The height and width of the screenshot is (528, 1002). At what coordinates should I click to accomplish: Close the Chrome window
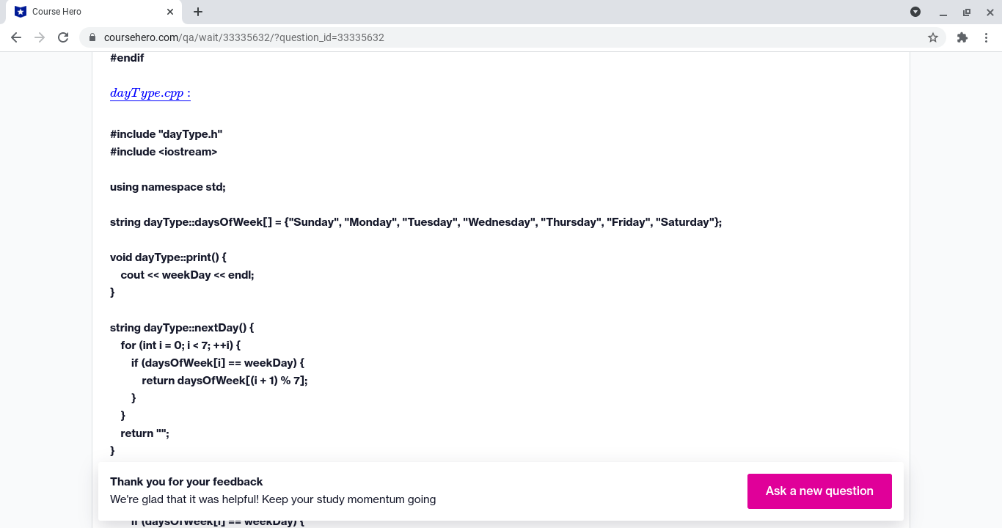(990, 12)
